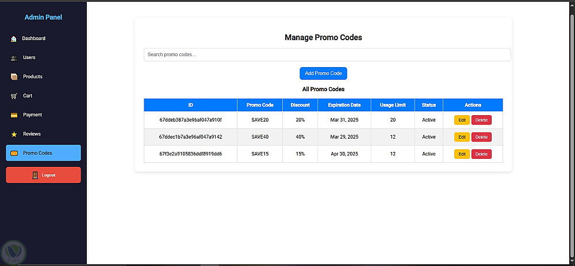Click the Payment credit card icon
Screen dimensions: 575x266
[x=14, y=115]
